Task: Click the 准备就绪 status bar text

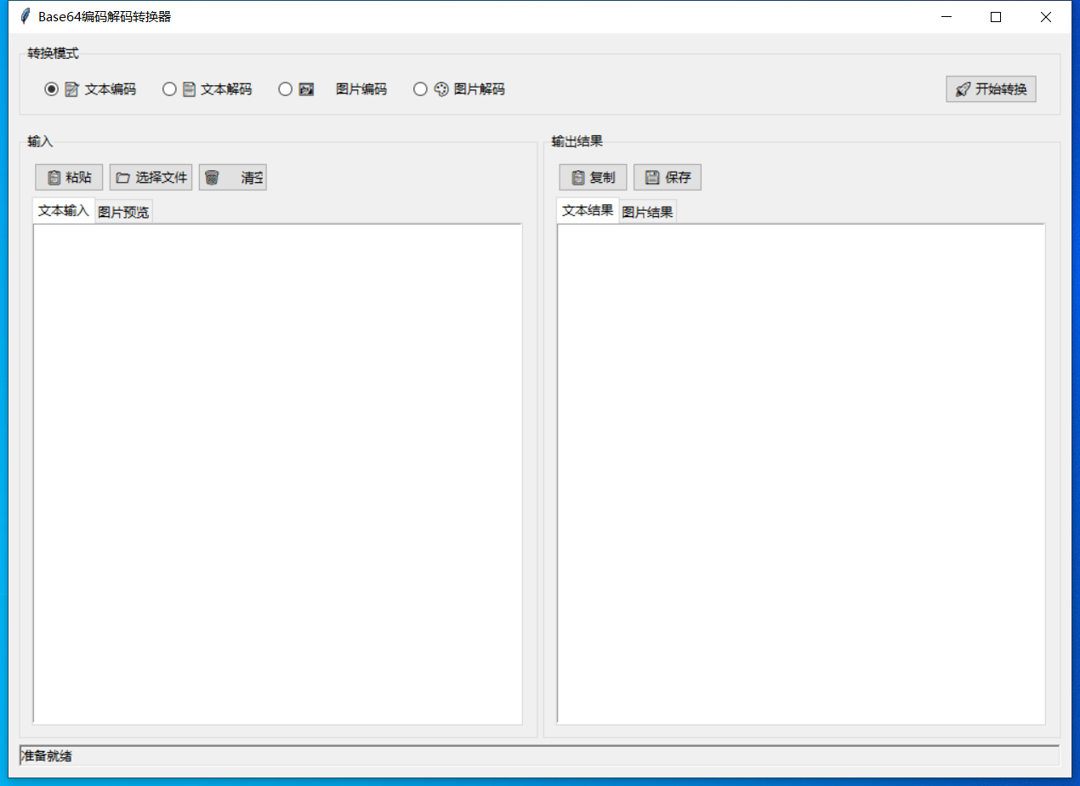Action: 46,756
